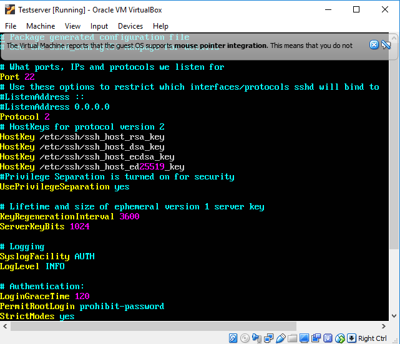The image size is (400, 344).
Task: Minimize the Testserver VirtualBox window
Action: [328, 10]
